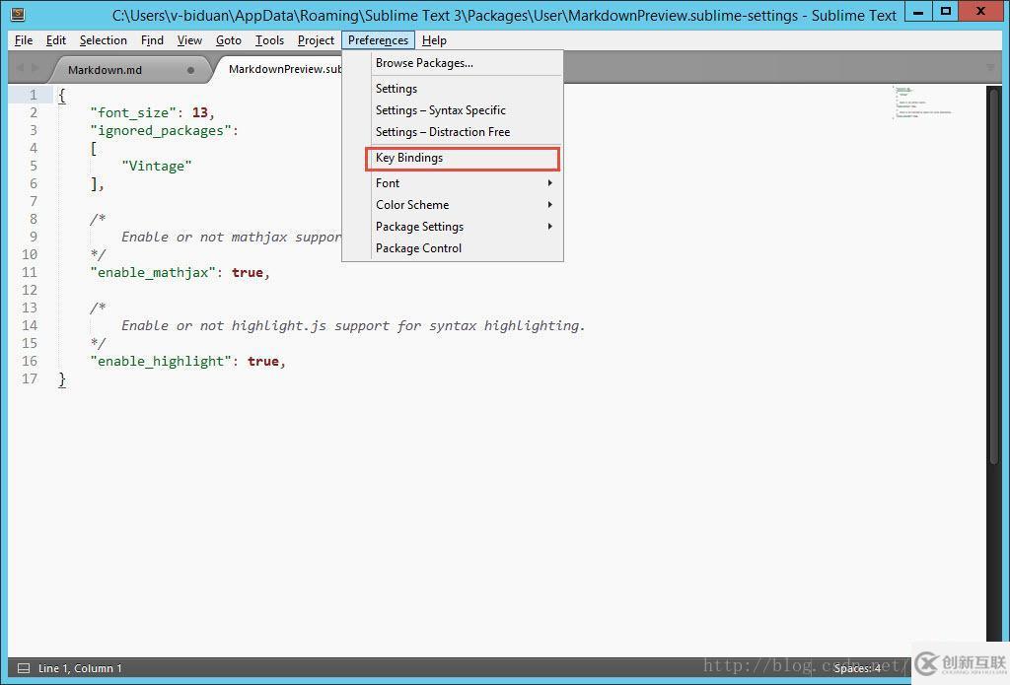
Task: Go to next tab arrow
Action: 35,68
